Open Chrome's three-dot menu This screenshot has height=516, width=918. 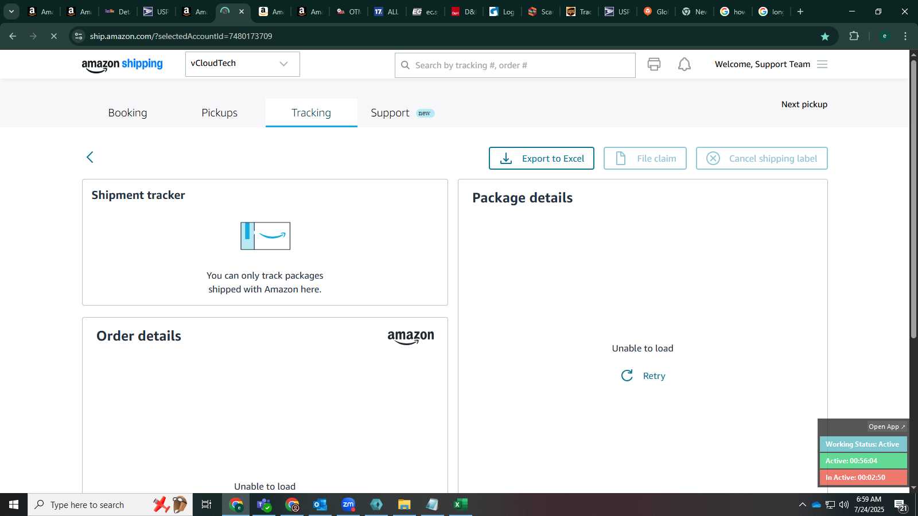tap(905, 36)
